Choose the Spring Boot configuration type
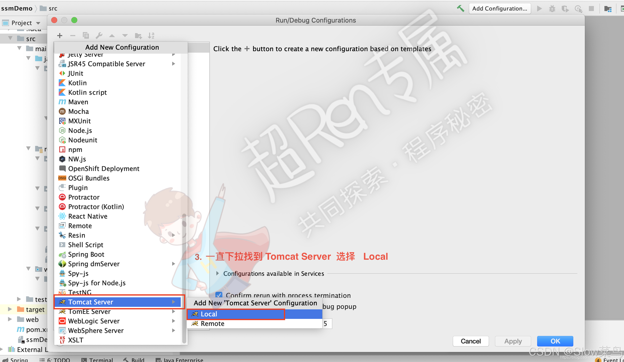Viewport: 624px width, 362px height. 117,254
